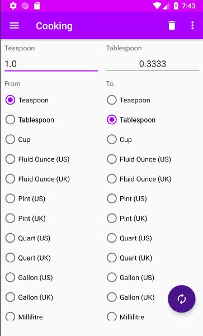Viewport: 203px width, 336px height.
Task: Tap the SD card status icon
Action: click(x=37, y=6)
